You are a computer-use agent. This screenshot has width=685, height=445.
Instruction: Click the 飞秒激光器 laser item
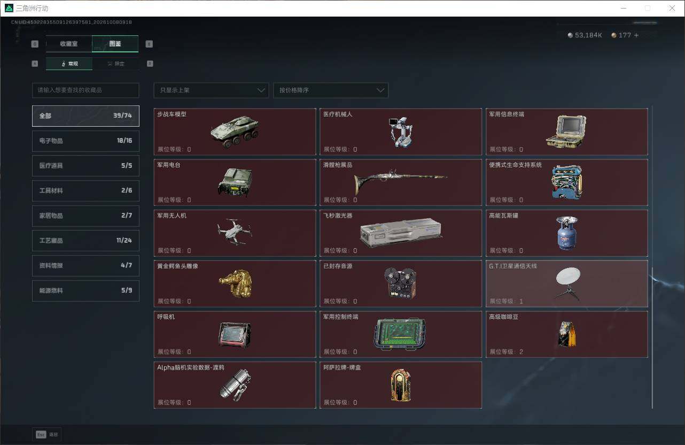[x=401, y=233]
